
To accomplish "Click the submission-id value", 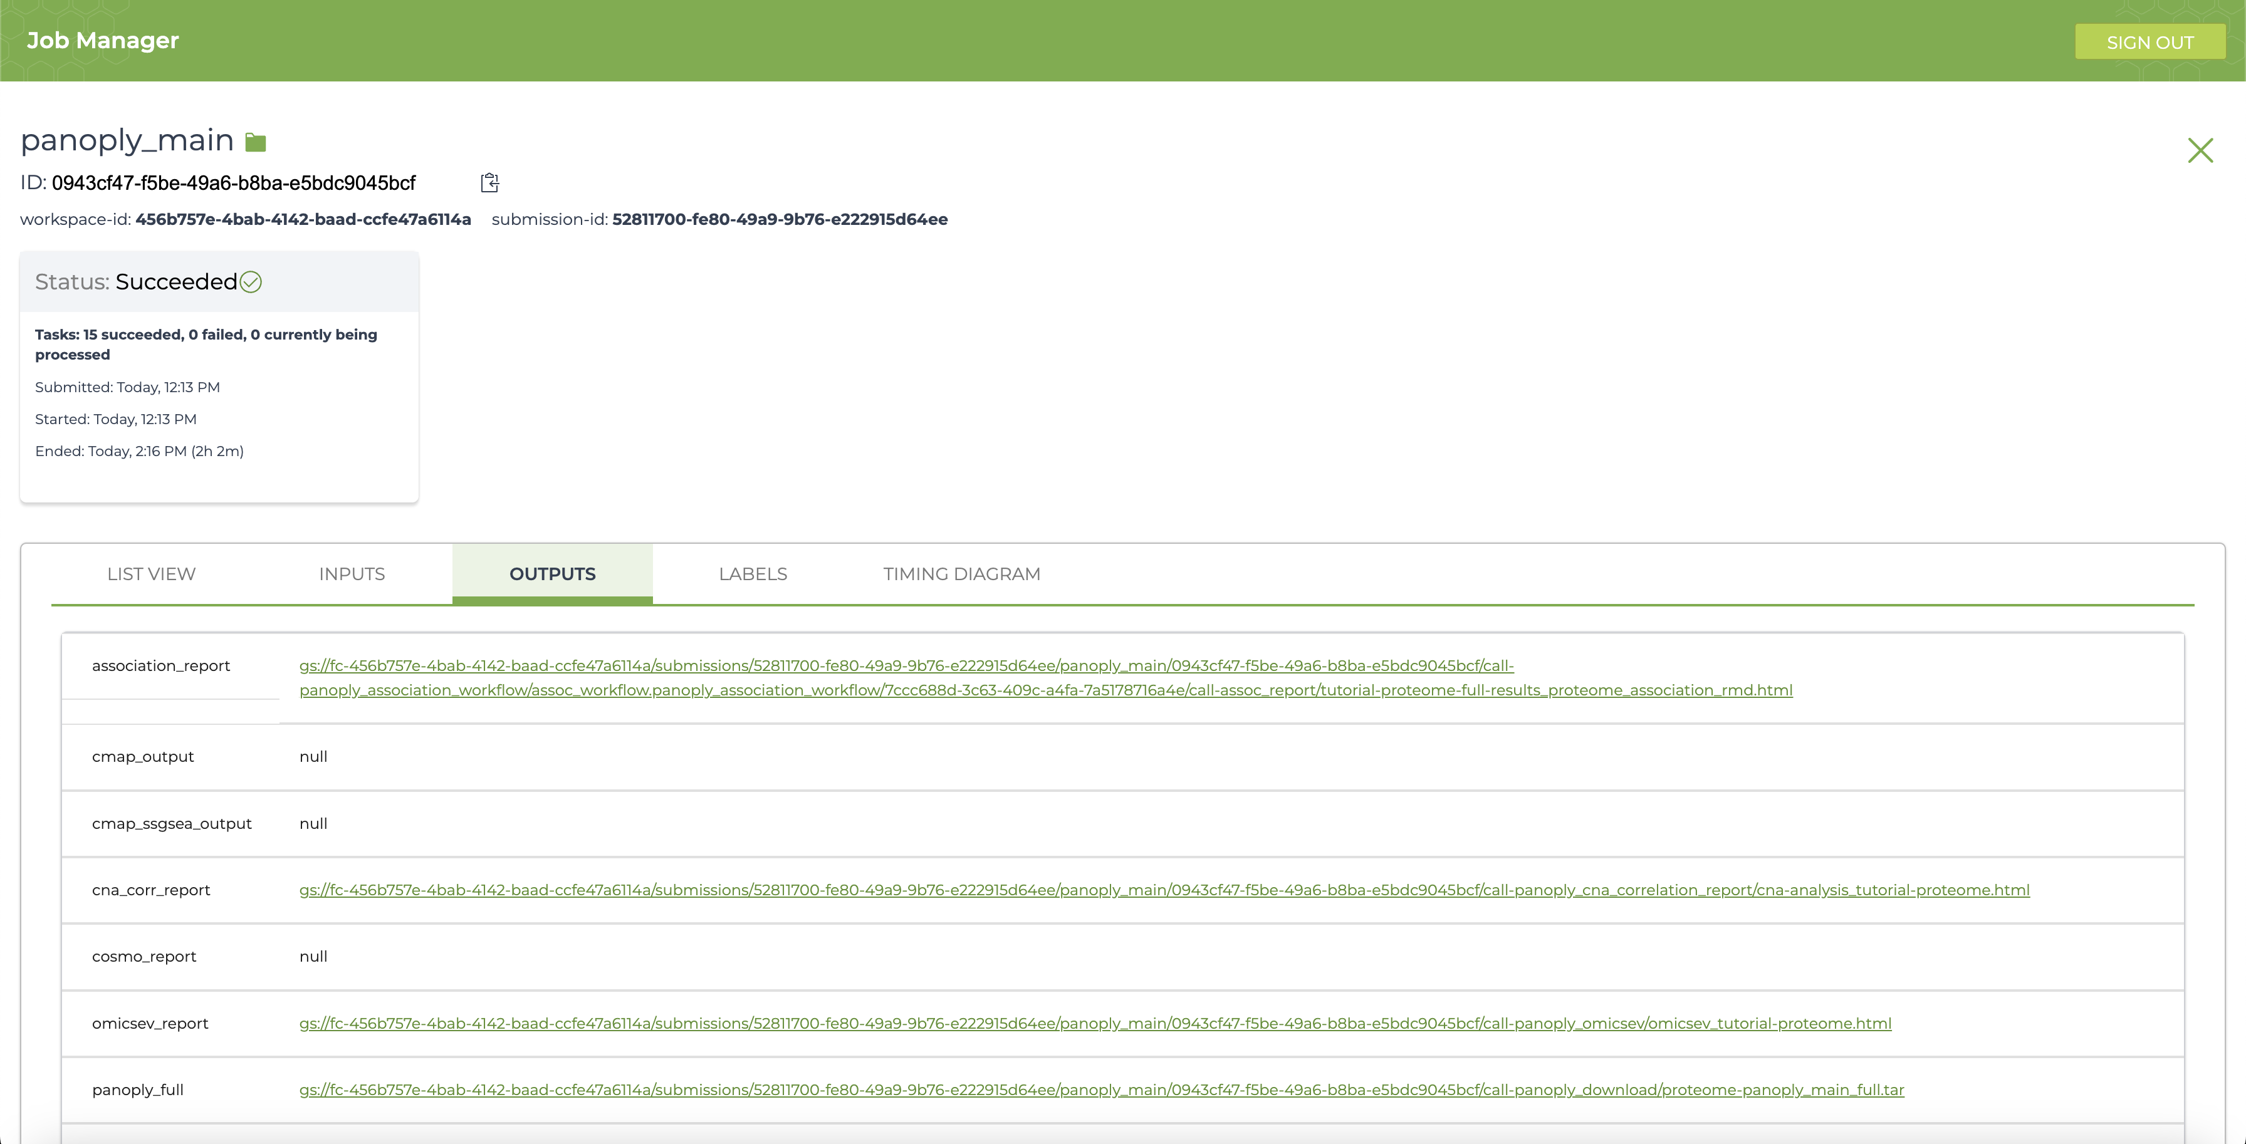I will pos(780,219).
